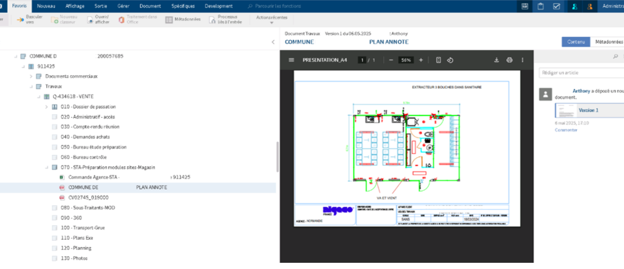This screenshot has width=624, height=269.
Task: Expand the 010 - Dossier de passation folder
Action: click(46, 107)
